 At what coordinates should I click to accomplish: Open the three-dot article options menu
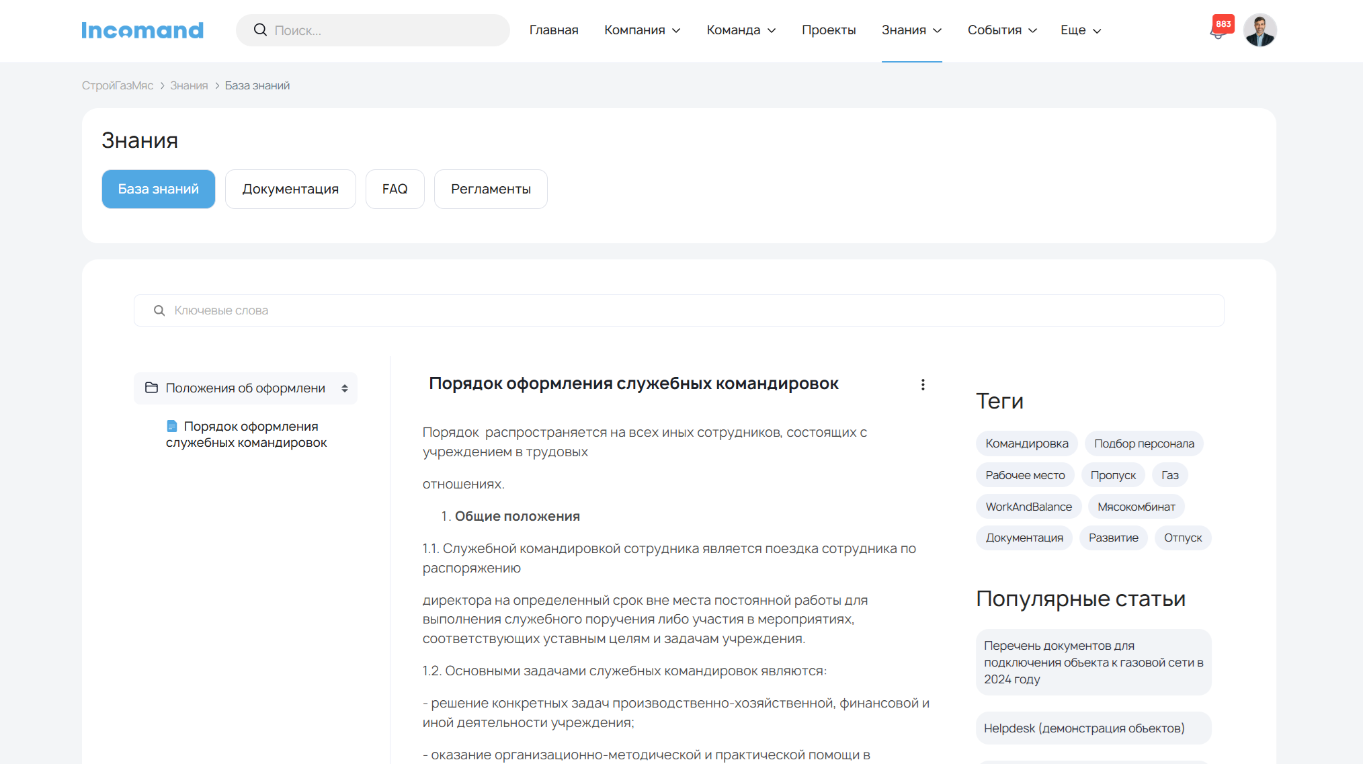923,384
